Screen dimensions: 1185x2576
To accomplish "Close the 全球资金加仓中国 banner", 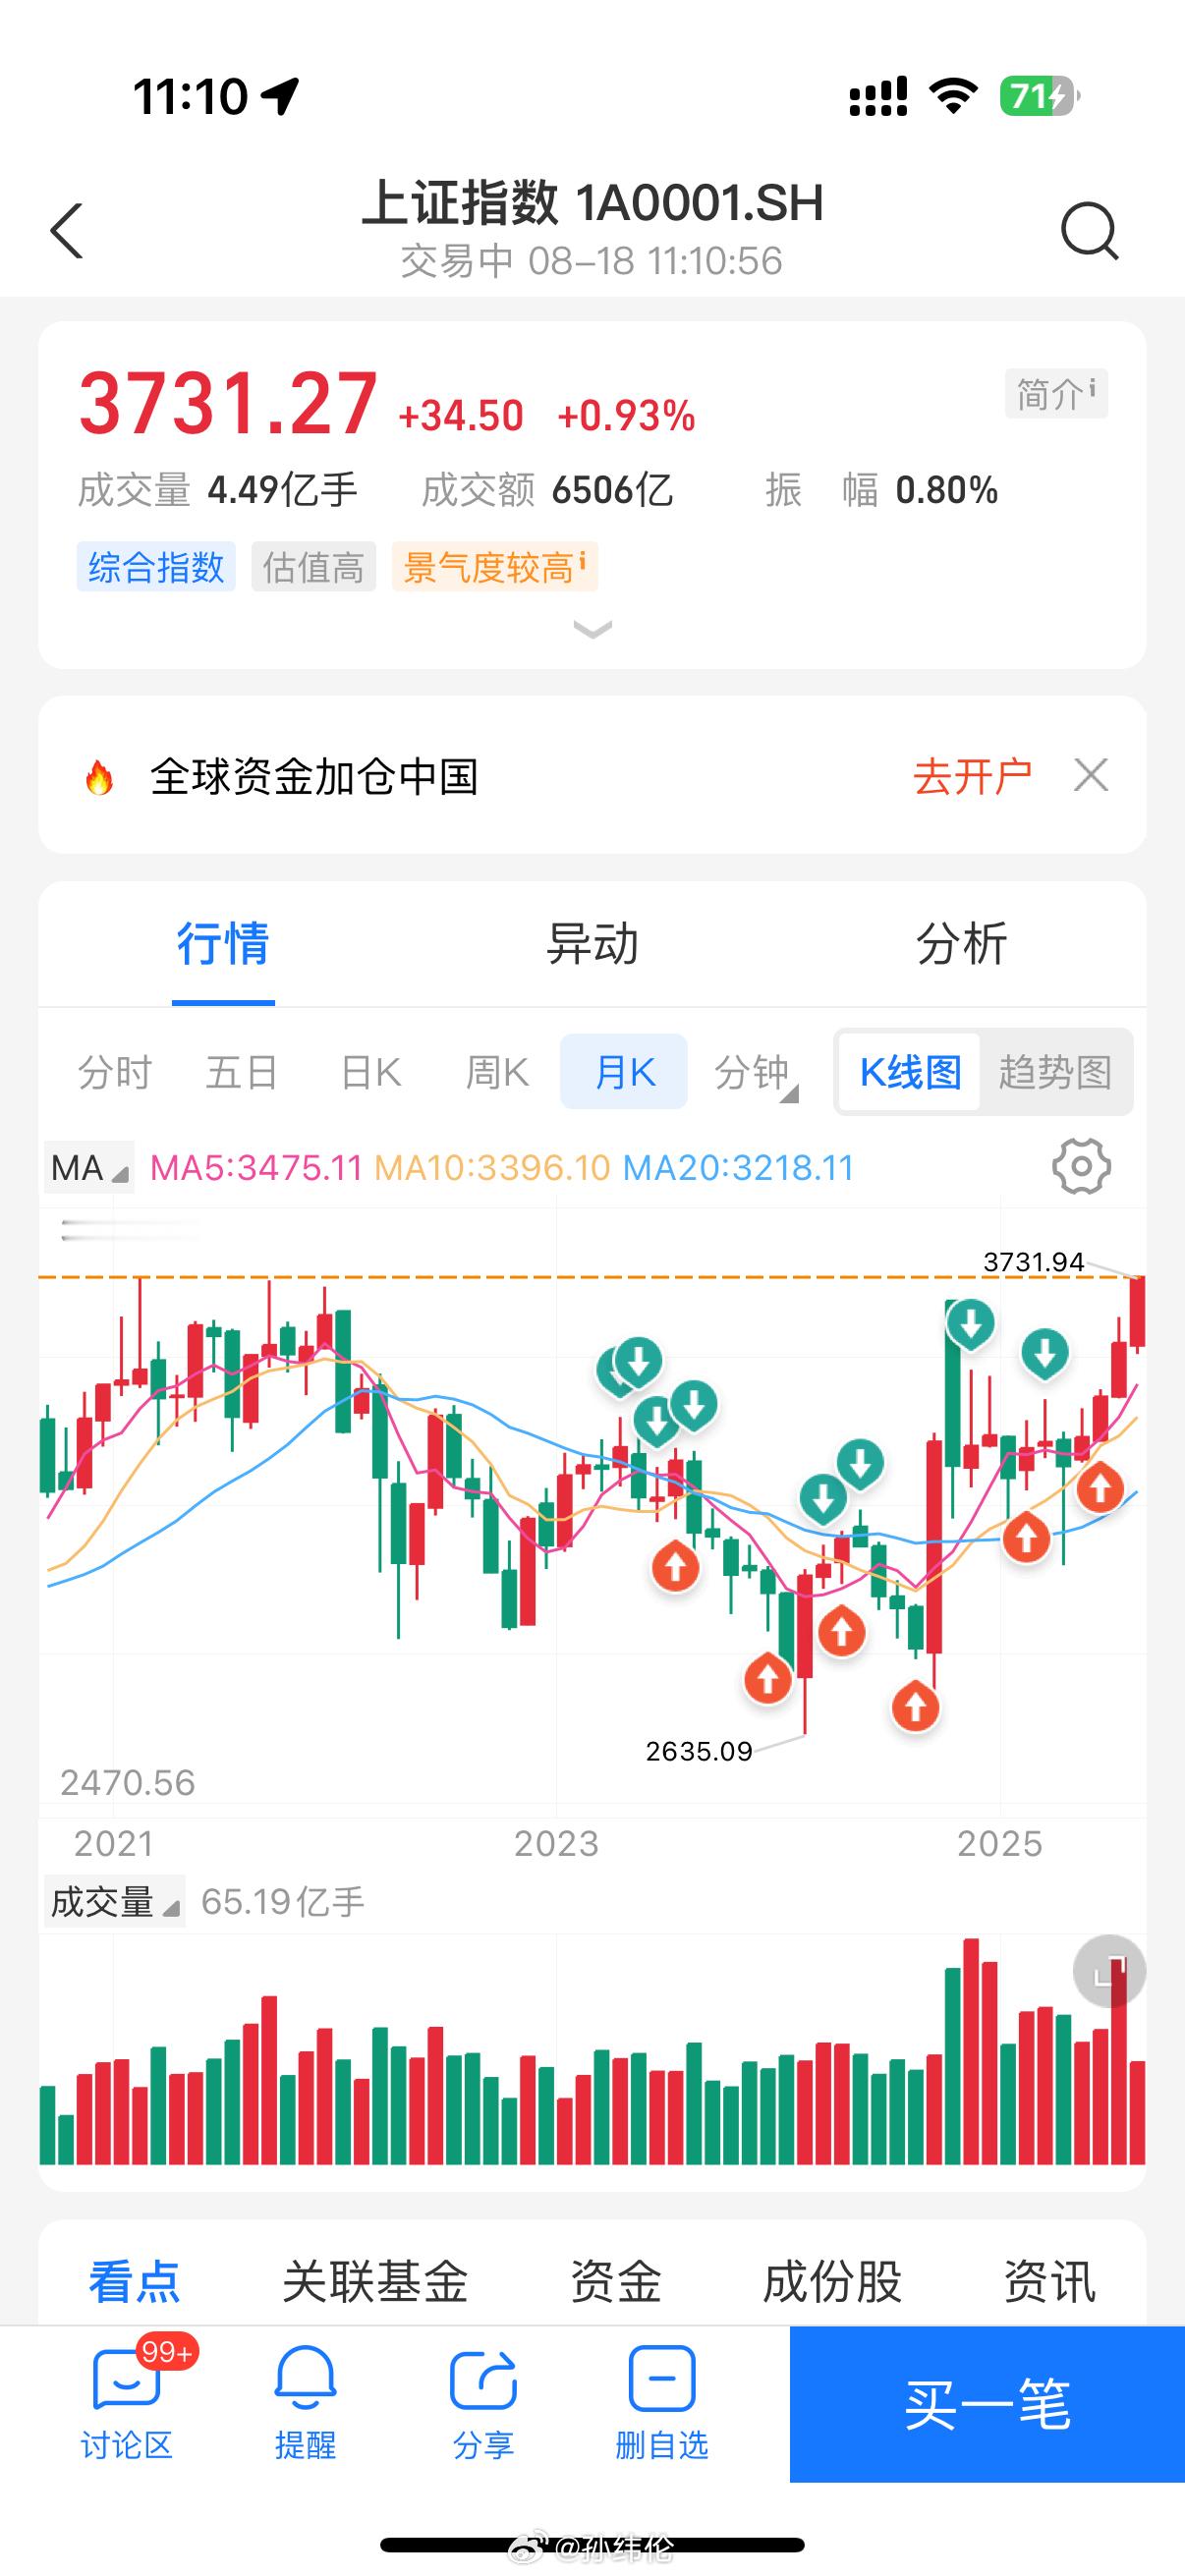I will pyautogui.click(x=1091, y=775).
